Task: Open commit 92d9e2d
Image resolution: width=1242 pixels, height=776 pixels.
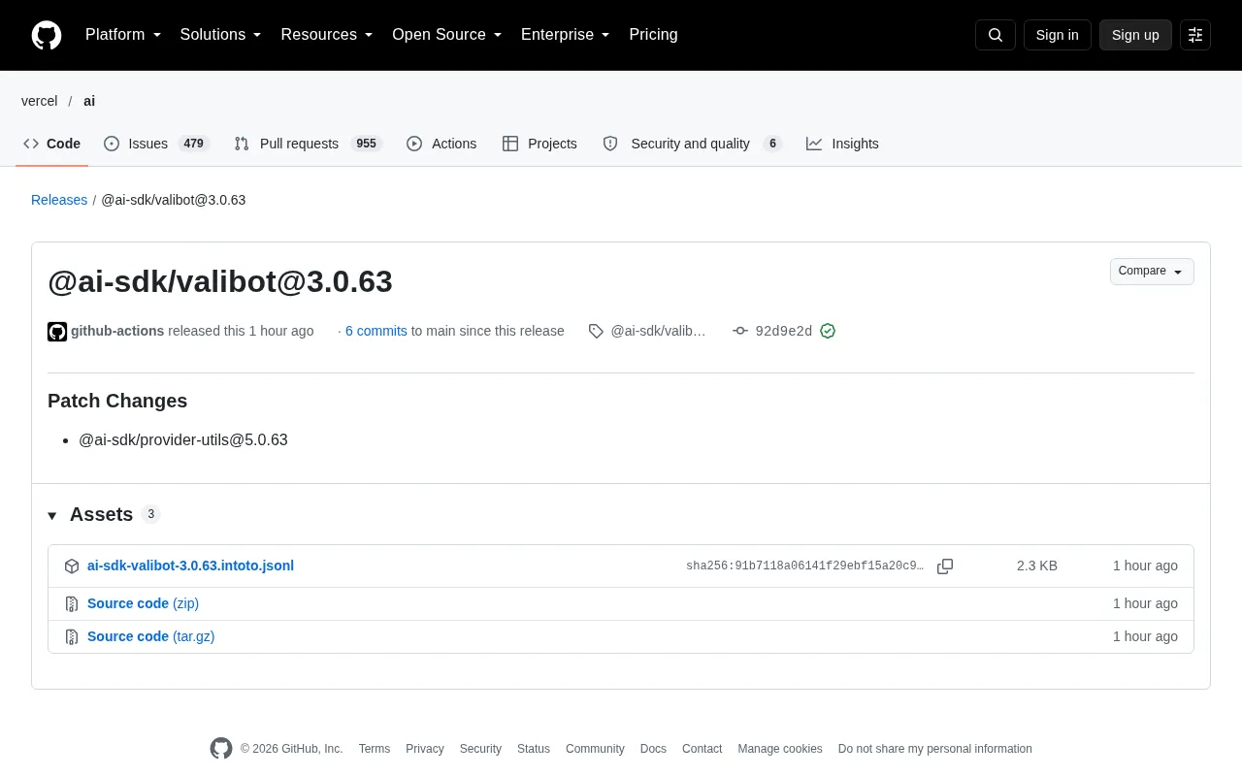Action: (x=784, y=331)
